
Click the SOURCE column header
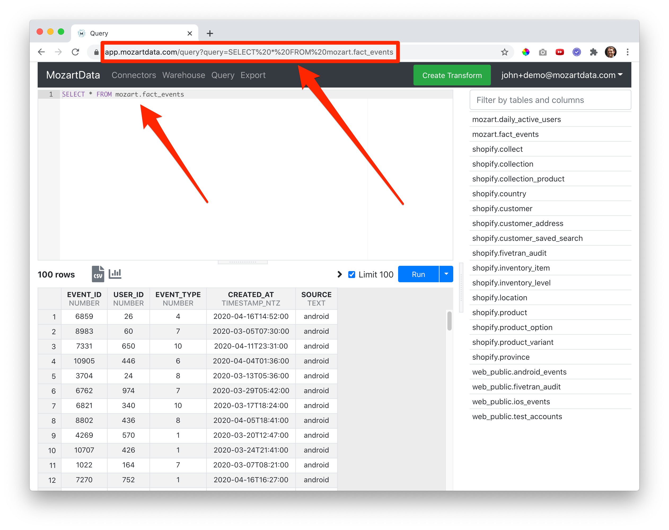tap(316, 298)
